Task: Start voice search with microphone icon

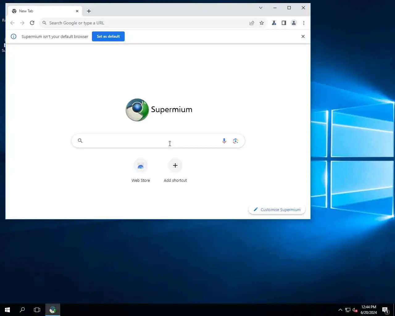Action: coord(224,141)
